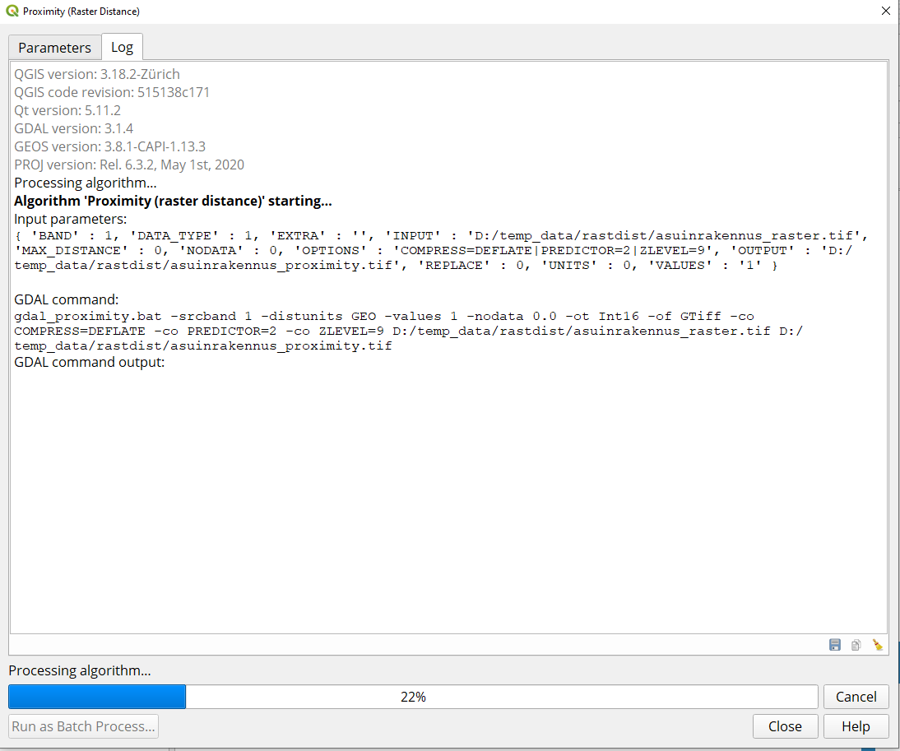Click the 'MAX_DISTANCE' parameter text

tap(72, 251)
